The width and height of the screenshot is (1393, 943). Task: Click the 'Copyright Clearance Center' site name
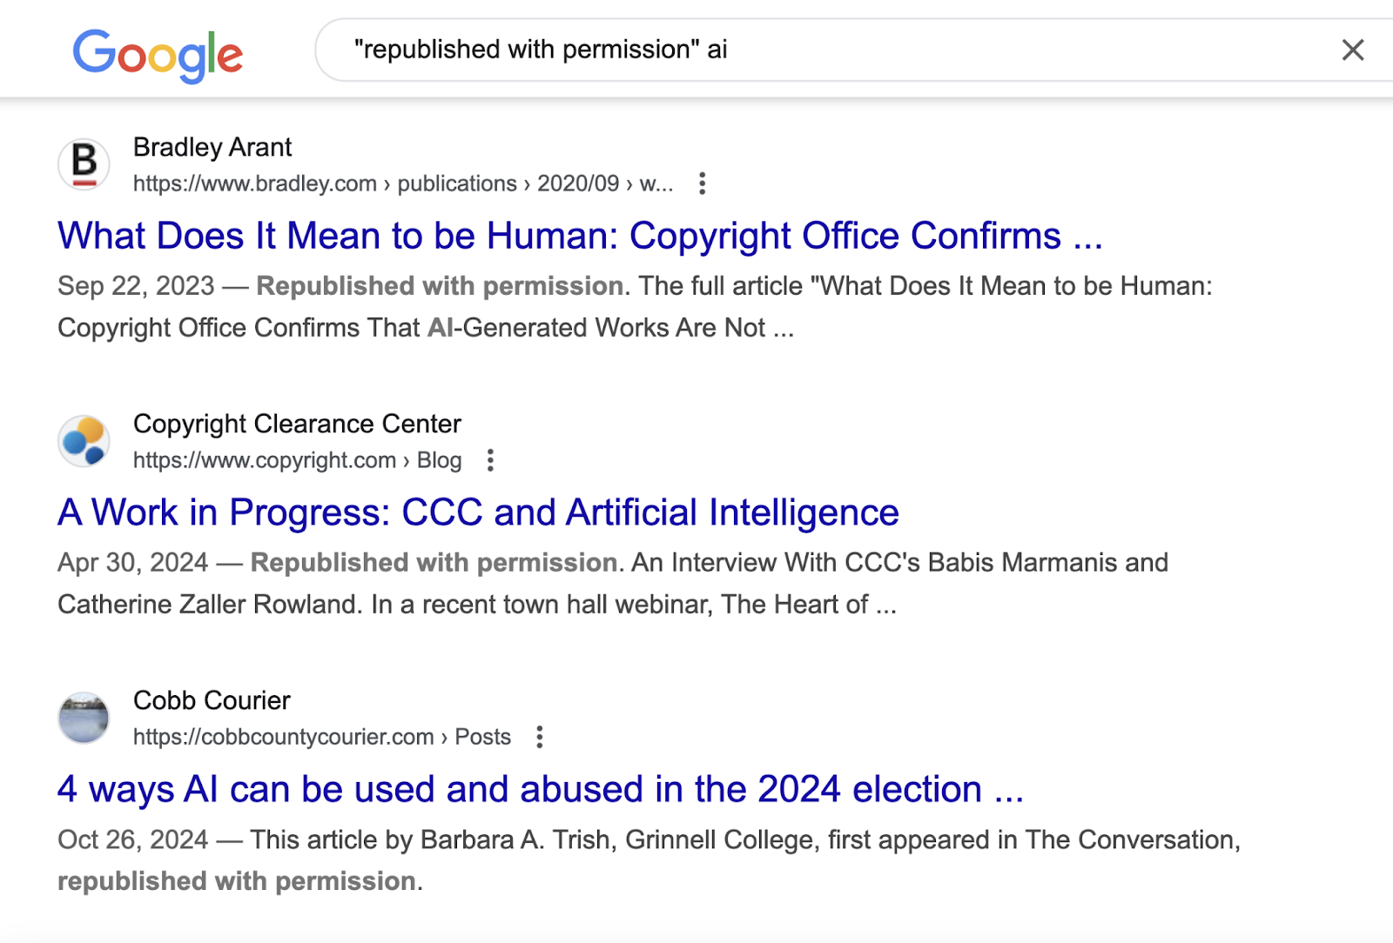tap(297, 424)
